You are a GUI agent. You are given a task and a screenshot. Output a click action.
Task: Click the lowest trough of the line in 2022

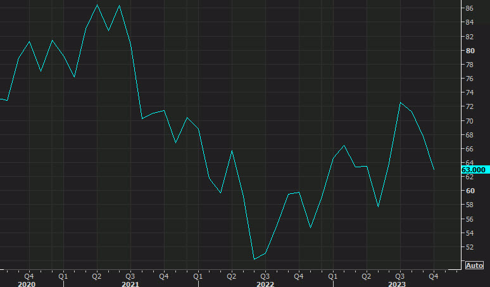pos(254,259)
